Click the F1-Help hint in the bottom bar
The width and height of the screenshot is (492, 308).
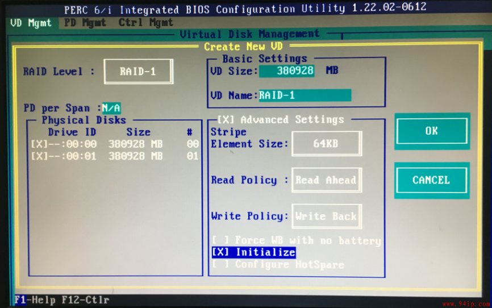point(35,300)
